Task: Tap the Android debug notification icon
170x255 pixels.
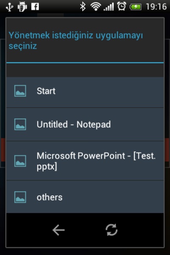Action: click(22, 7)
